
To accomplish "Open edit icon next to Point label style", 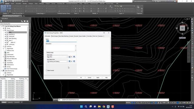I will (70, 61).
